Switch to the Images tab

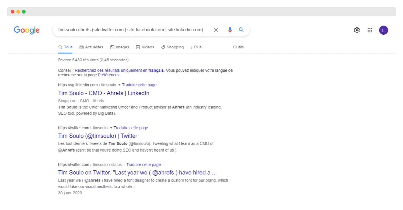[120, 47]
